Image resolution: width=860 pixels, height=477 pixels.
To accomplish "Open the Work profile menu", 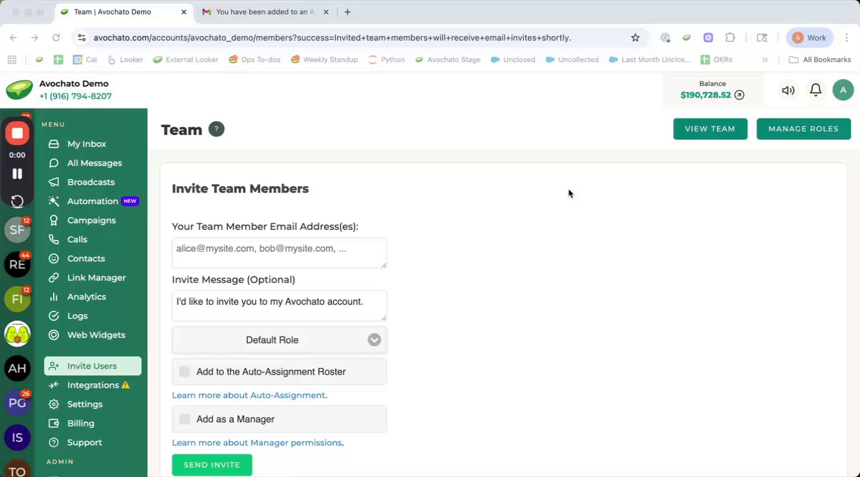I will pos(810,38).
